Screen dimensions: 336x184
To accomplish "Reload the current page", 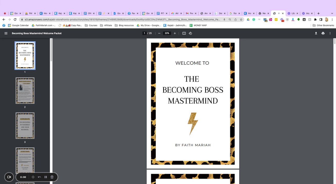I will coord(15,19).
